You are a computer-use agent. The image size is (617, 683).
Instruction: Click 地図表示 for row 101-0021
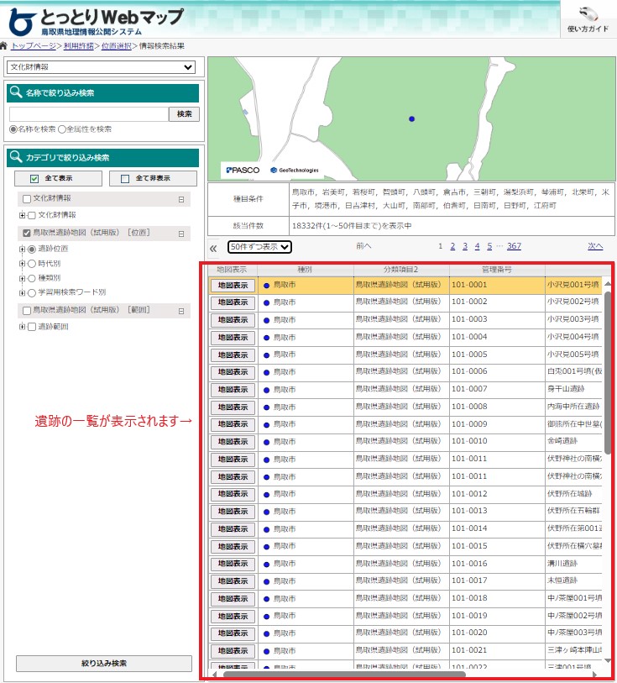[x=233, y=651]
